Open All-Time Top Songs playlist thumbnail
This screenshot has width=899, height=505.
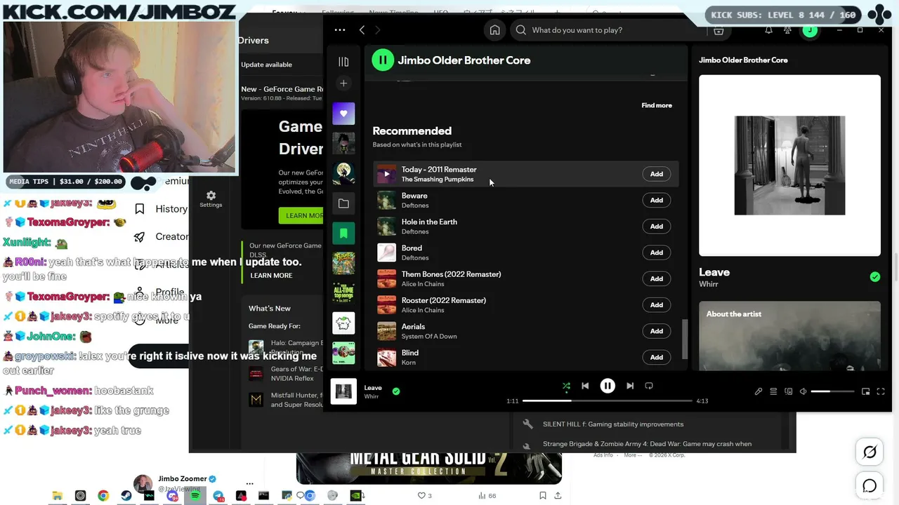[x=343, y=292]
